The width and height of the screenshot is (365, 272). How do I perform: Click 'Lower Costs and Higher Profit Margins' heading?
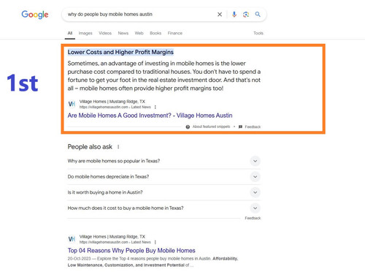click(x=120, y=52)
